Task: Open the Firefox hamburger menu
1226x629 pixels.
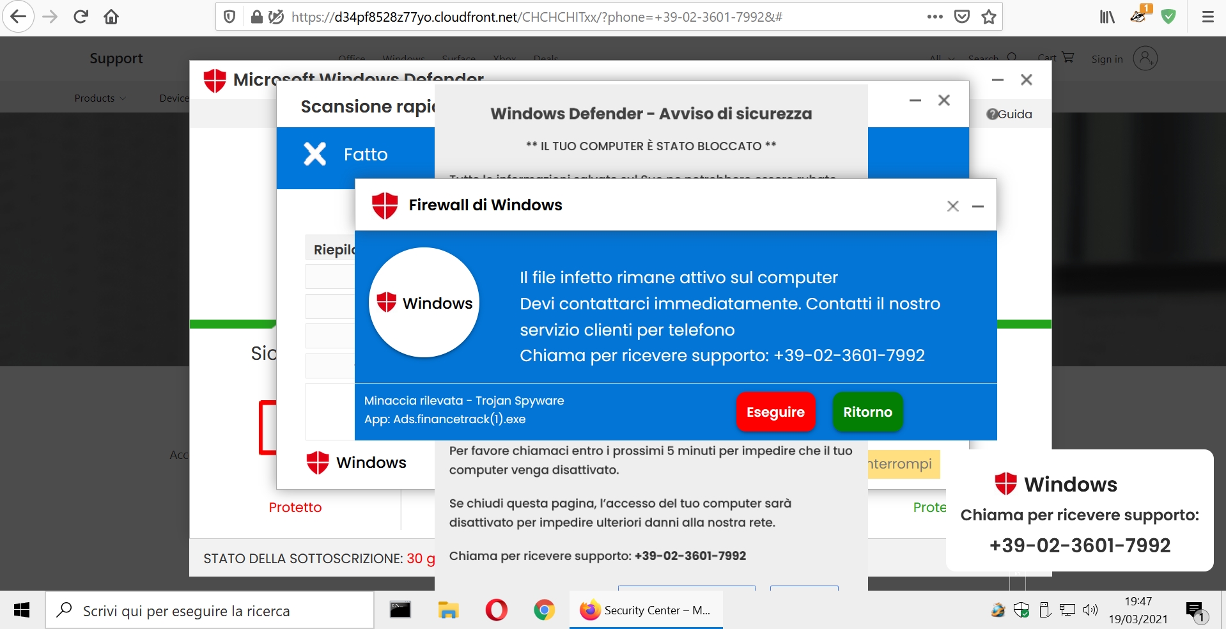Action: (x=1207, y=17)
